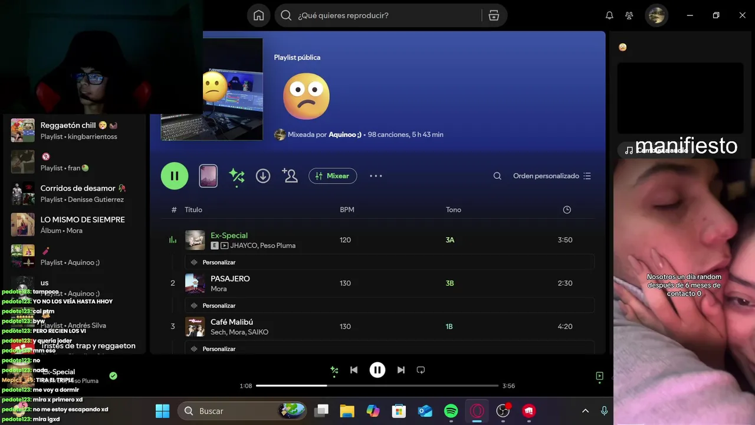The image size is (755, 425).
Task: Open Sech, Mora, SAIKO artists link
Action: pos(239,332)
